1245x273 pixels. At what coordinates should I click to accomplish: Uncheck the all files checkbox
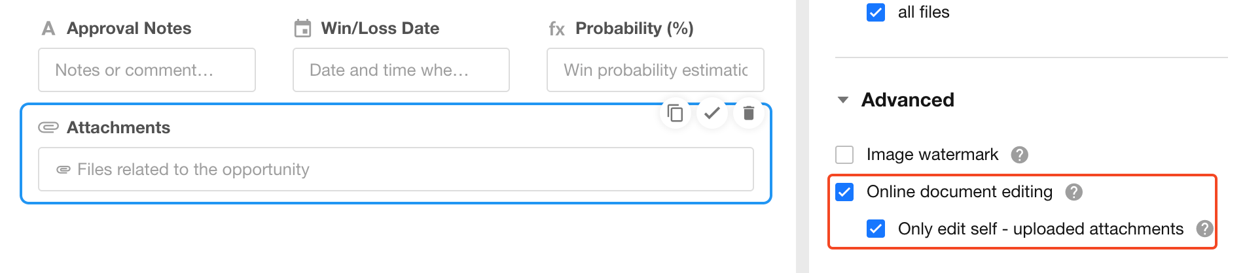click(x=876, y=12)
